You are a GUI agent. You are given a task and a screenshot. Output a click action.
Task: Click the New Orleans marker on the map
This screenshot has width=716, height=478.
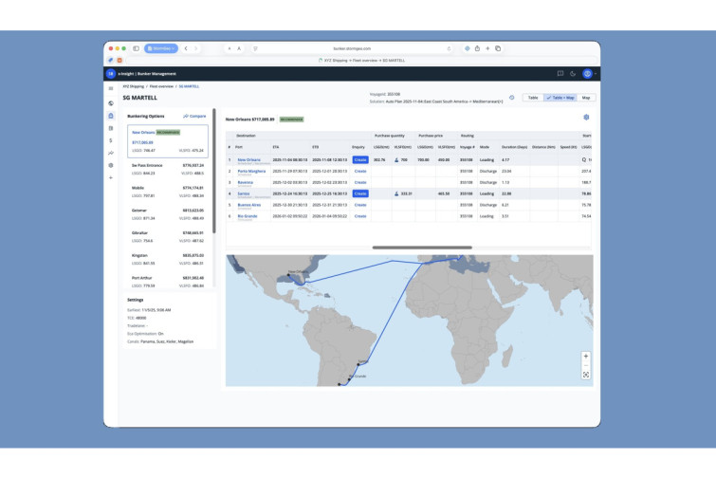tap(288, 275)
